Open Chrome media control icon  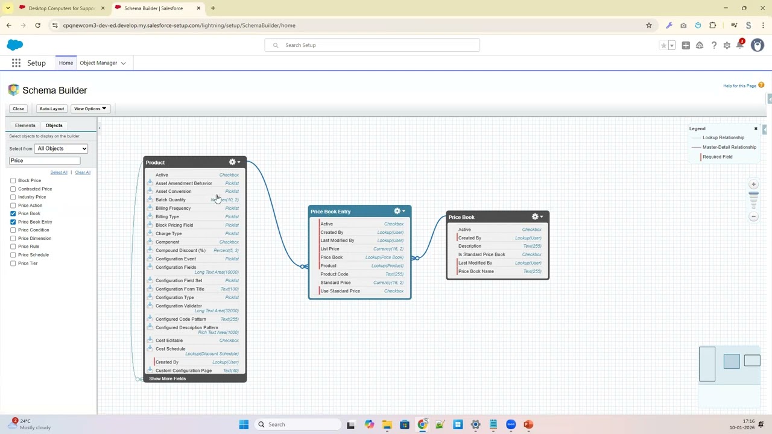coord(734,25)
